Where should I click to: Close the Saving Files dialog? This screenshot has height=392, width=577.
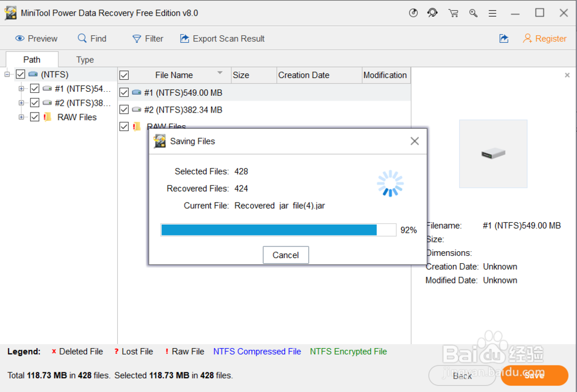(x=415, y=141)
